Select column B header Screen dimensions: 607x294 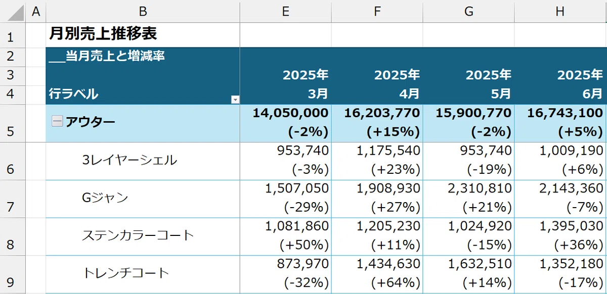click(x=143, y=12)
